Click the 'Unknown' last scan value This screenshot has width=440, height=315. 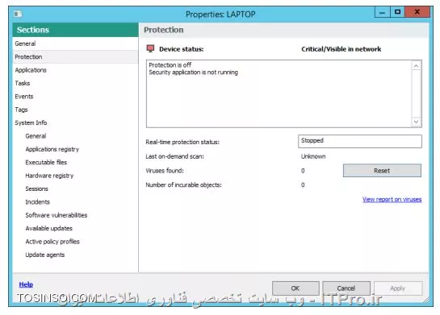pos(313,156)
